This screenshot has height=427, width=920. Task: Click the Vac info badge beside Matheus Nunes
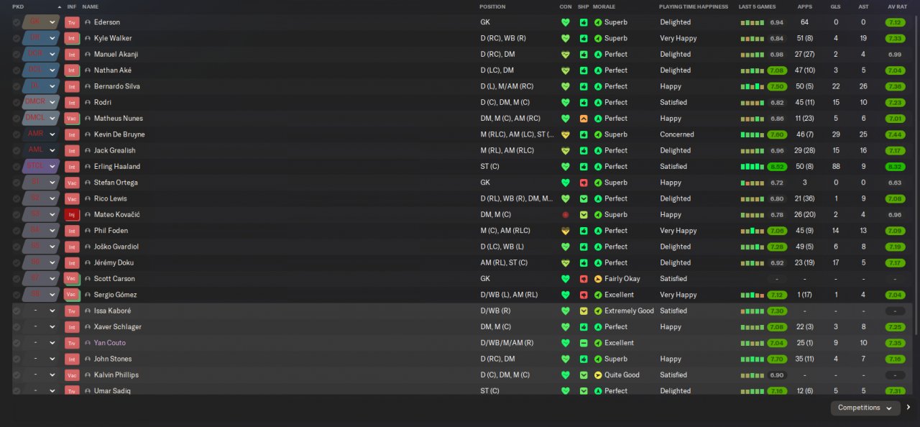[x=72, y=119]
